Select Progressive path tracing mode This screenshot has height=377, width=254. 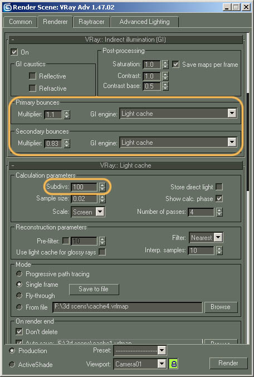point(19,273)
